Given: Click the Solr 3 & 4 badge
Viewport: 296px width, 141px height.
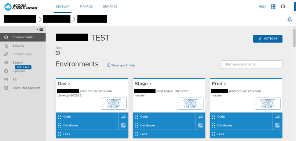Looking at the screenshot, I should [23, 67].
